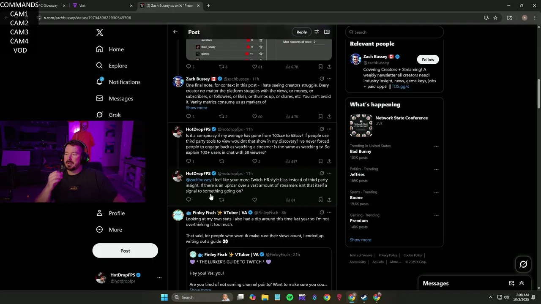Open more options on HotDropFPS conspiracy post
Screen dimensions: 541x304
[x=329, y=129]
